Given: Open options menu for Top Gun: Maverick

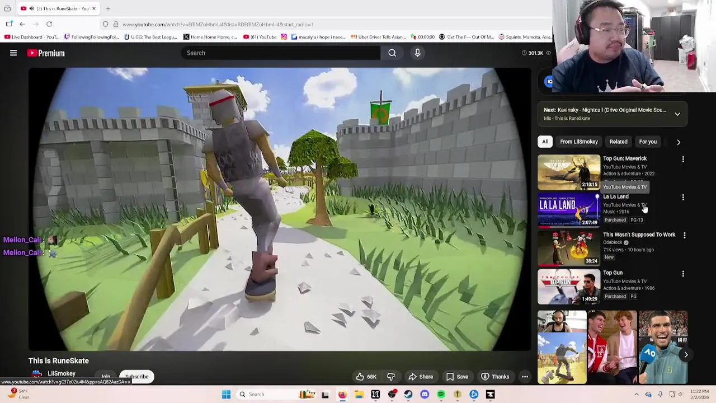Looking at the screenshot, I should tap(683, 160).
